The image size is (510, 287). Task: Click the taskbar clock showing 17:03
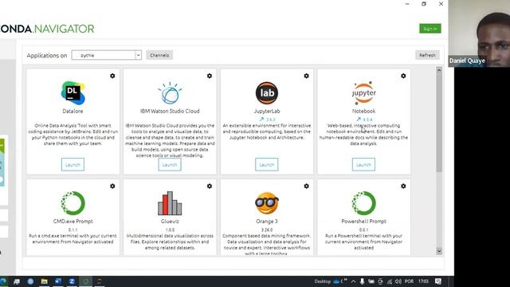click(423, 281)
